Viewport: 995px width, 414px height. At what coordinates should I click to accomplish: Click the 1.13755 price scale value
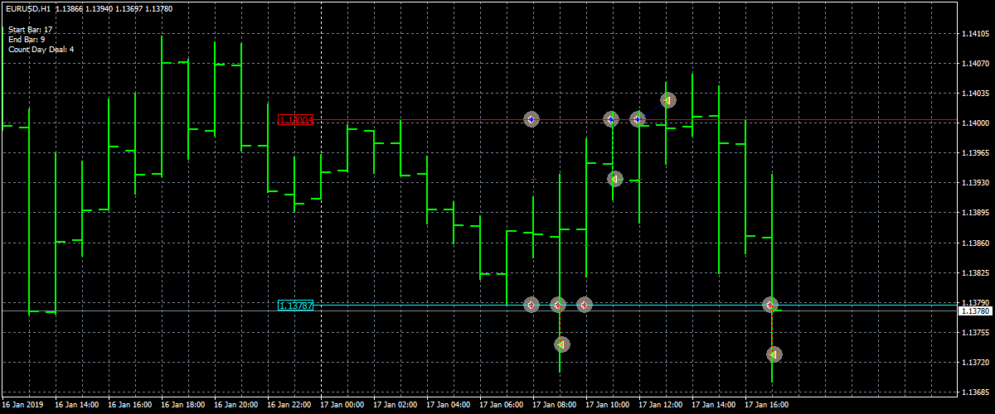[977, 333]
